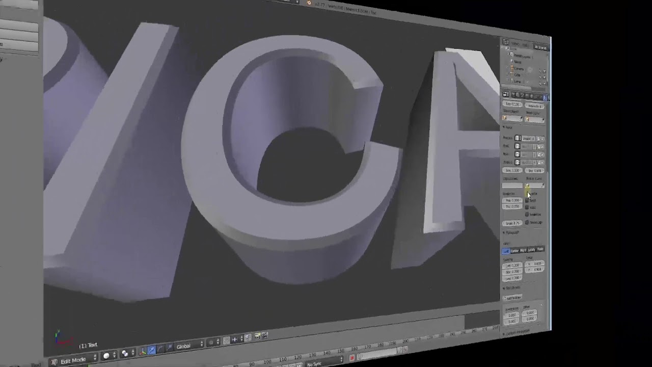Click the red auto-keyframe record button
Viewport: 652px width, 367px height.
point(351,357)
